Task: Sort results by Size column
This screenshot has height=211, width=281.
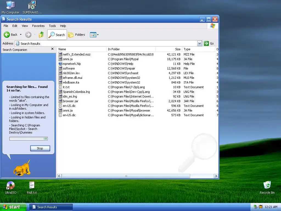Action: pos(169,49)
